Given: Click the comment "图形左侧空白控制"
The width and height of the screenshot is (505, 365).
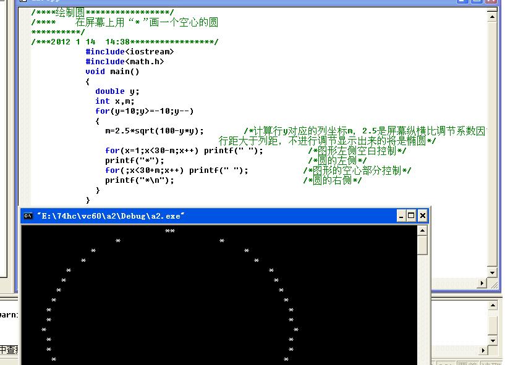Looking at the screenshot, I should tap(357, 151).
